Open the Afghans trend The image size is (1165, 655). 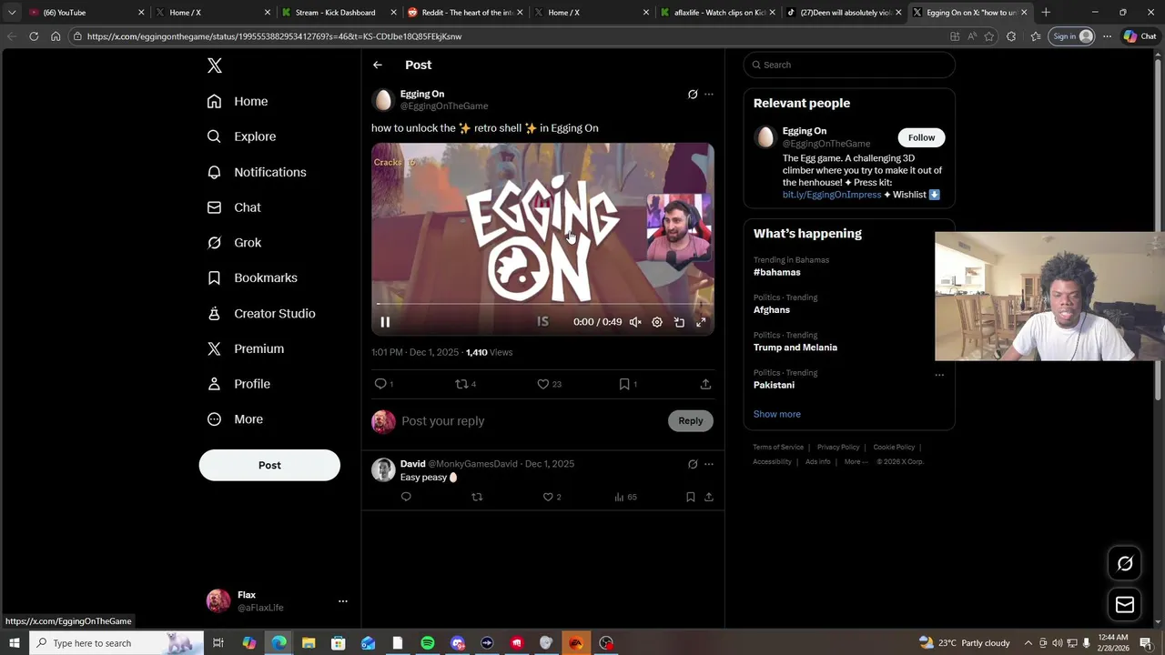coord(772,309)
